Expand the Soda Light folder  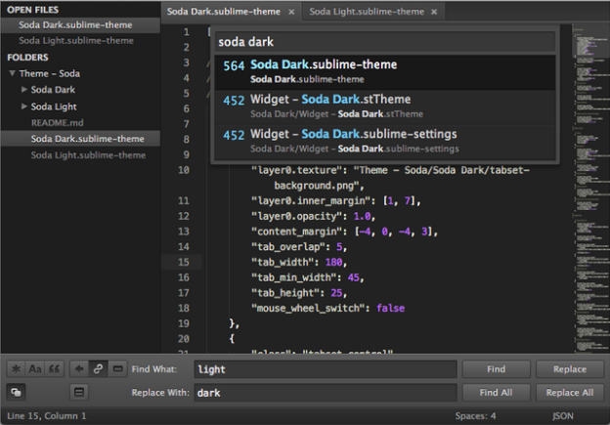coord(24,106)
